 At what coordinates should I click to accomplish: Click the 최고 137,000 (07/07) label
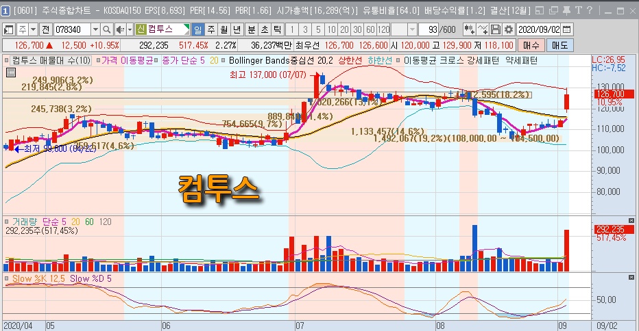click(x=268, y=75)
